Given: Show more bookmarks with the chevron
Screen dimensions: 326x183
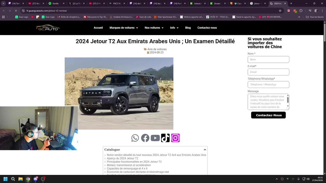Looking at the screenshot, I should [x=299, y=17].
